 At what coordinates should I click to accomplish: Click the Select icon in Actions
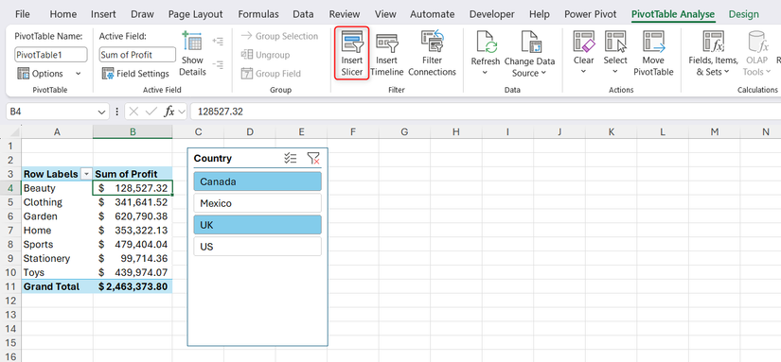(615, 42)
